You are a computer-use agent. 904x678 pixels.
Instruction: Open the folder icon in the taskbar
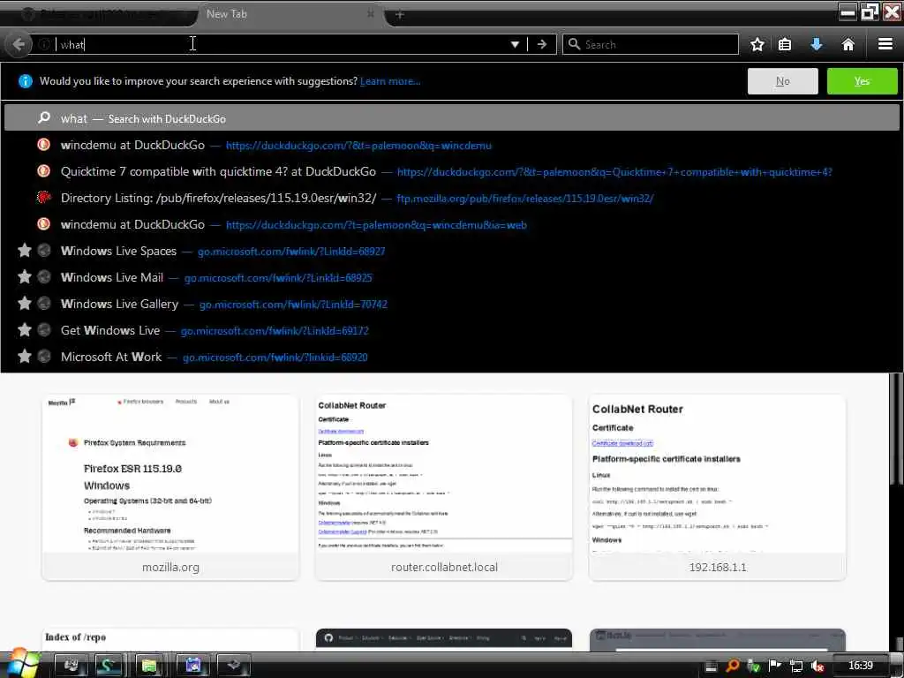click(x=148, y=666)
